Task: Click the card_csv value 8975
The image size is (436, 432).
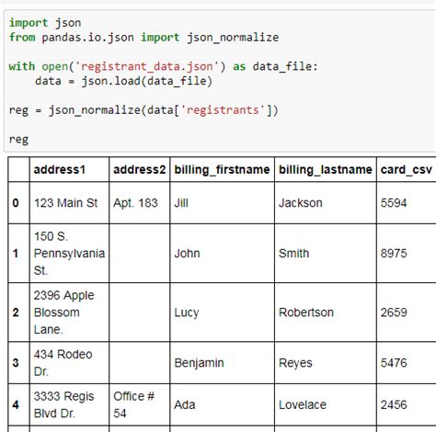Action: pos(407,254)
